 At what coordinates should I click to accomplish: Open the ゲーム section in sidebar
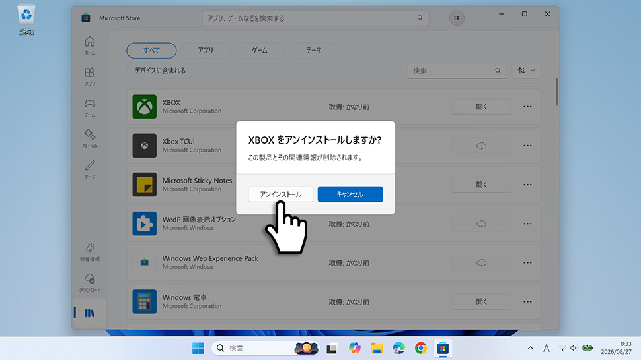pyautogui.click(x=89, y=107)
